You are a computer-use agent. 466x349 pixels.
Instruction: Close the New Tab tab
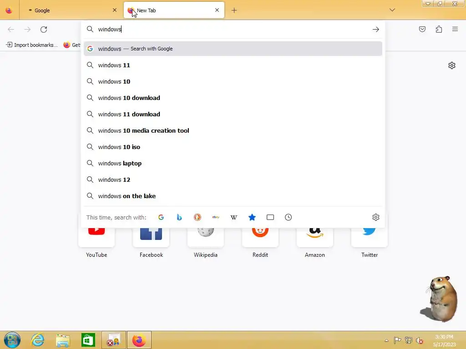pos(217,10)
